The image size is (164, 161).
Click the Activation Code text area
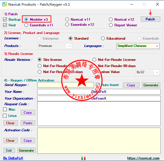[99, 141]
